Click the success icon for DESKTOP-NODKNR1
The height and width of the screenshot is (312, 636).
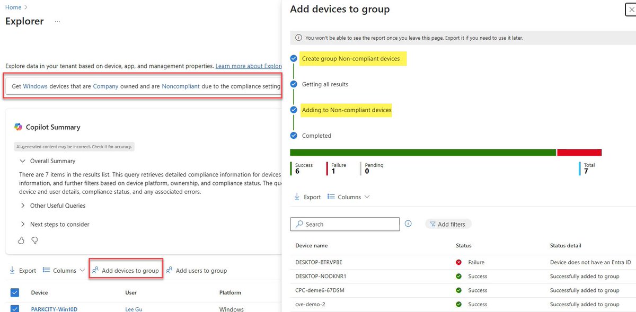pos(458,276)
